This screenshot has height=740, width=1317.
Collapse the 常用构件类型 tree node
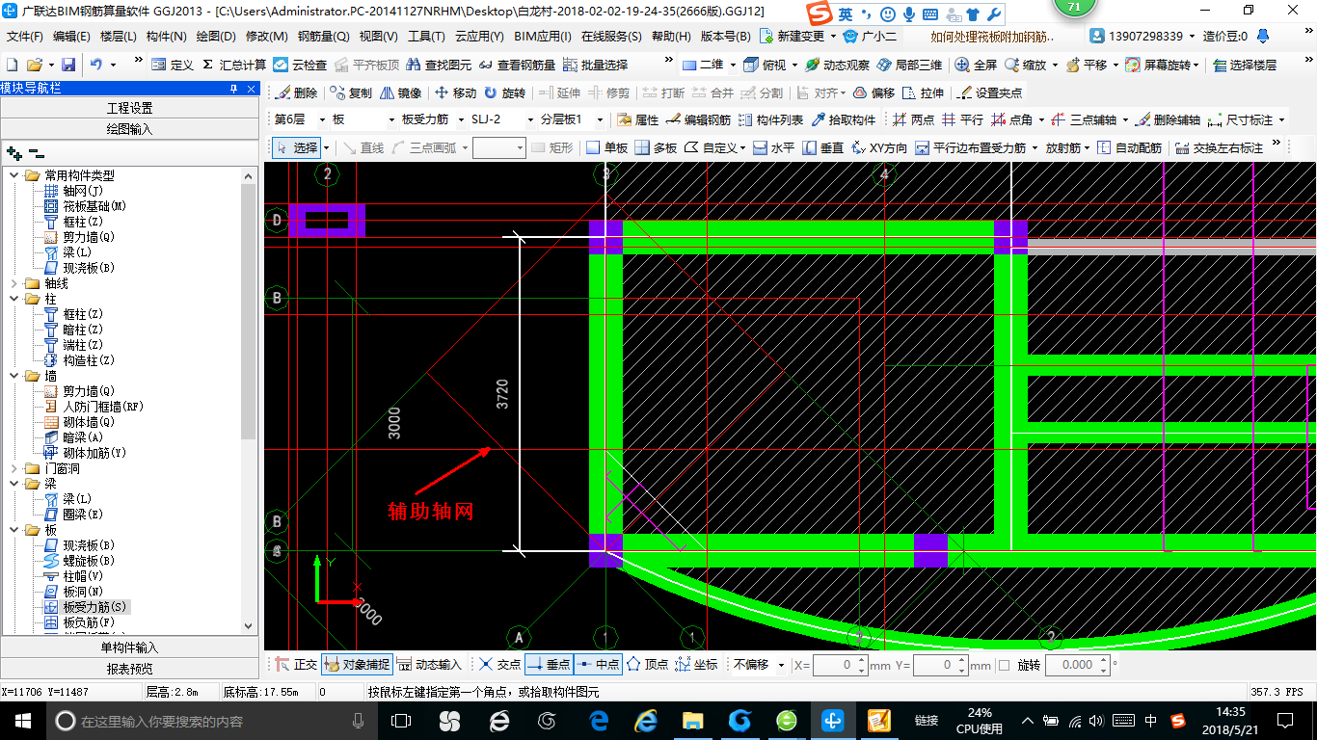pos(14,175)
